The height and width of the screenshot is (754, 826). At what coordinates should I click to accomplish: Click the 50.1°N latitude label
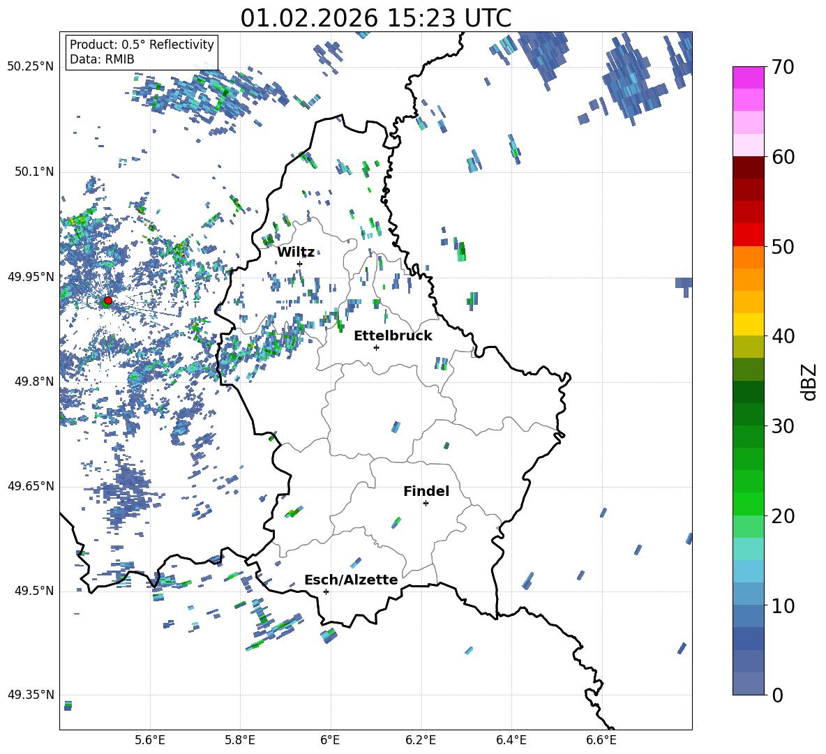(34, 172)
